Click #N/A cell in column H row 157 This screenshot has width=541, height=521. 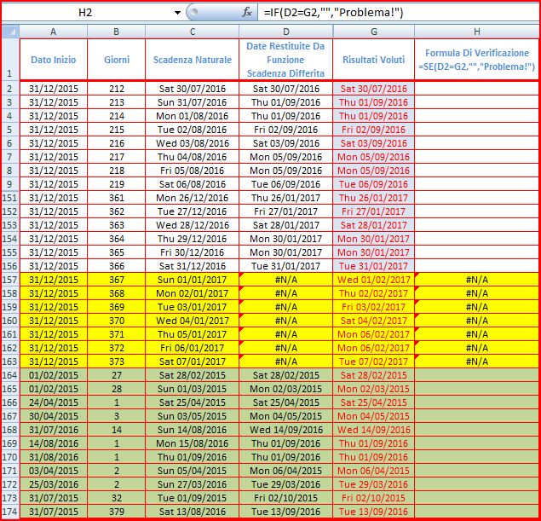tap(477, 280)
